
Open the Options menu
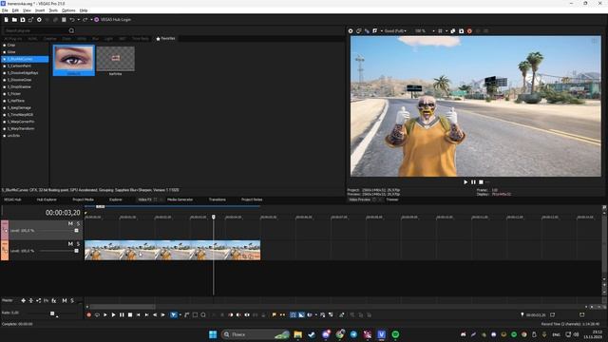tap(68, 10)
